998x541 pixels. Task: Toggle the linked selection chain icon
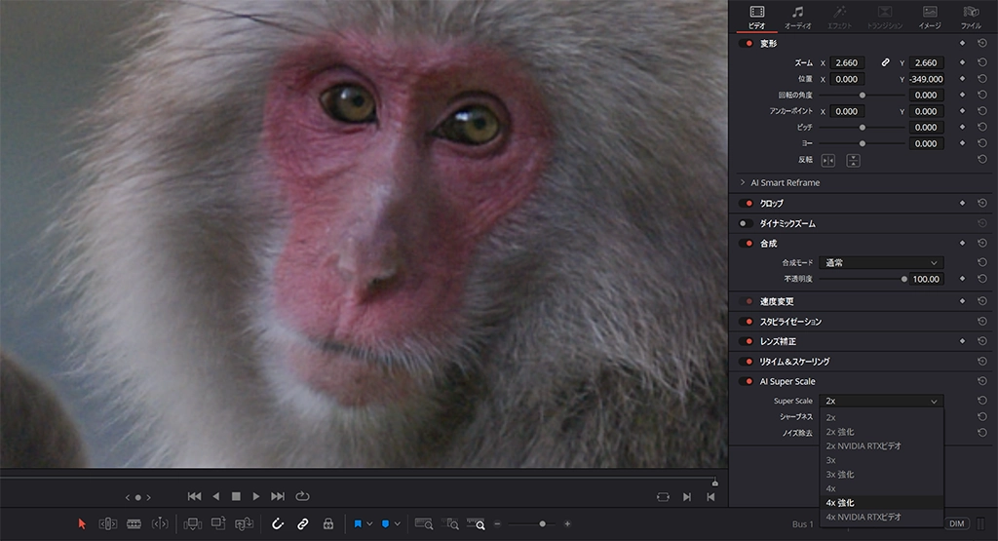[302, 523]
